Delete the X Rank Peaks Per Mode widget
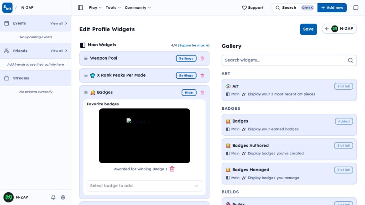 point(202,75)
